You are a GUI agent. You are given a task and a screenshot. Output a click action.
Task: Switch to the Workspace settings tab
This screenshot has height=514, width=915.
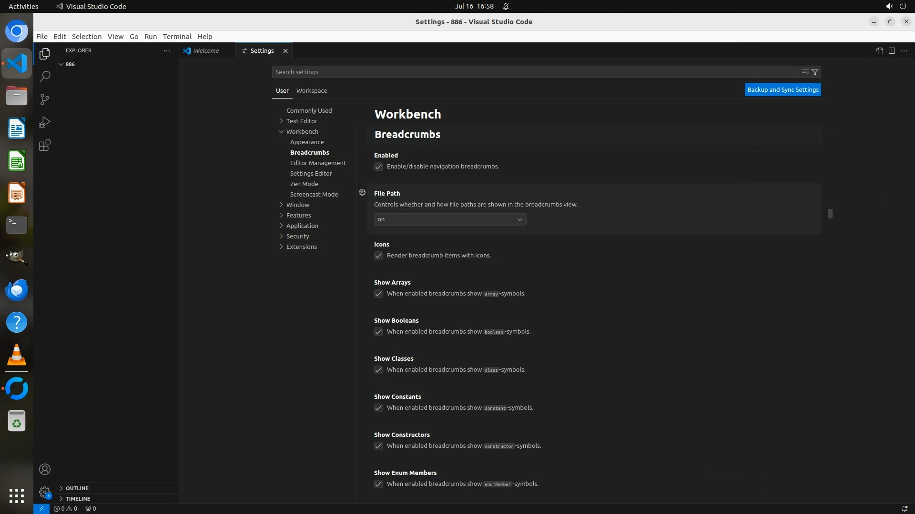[x=311, y=90]
